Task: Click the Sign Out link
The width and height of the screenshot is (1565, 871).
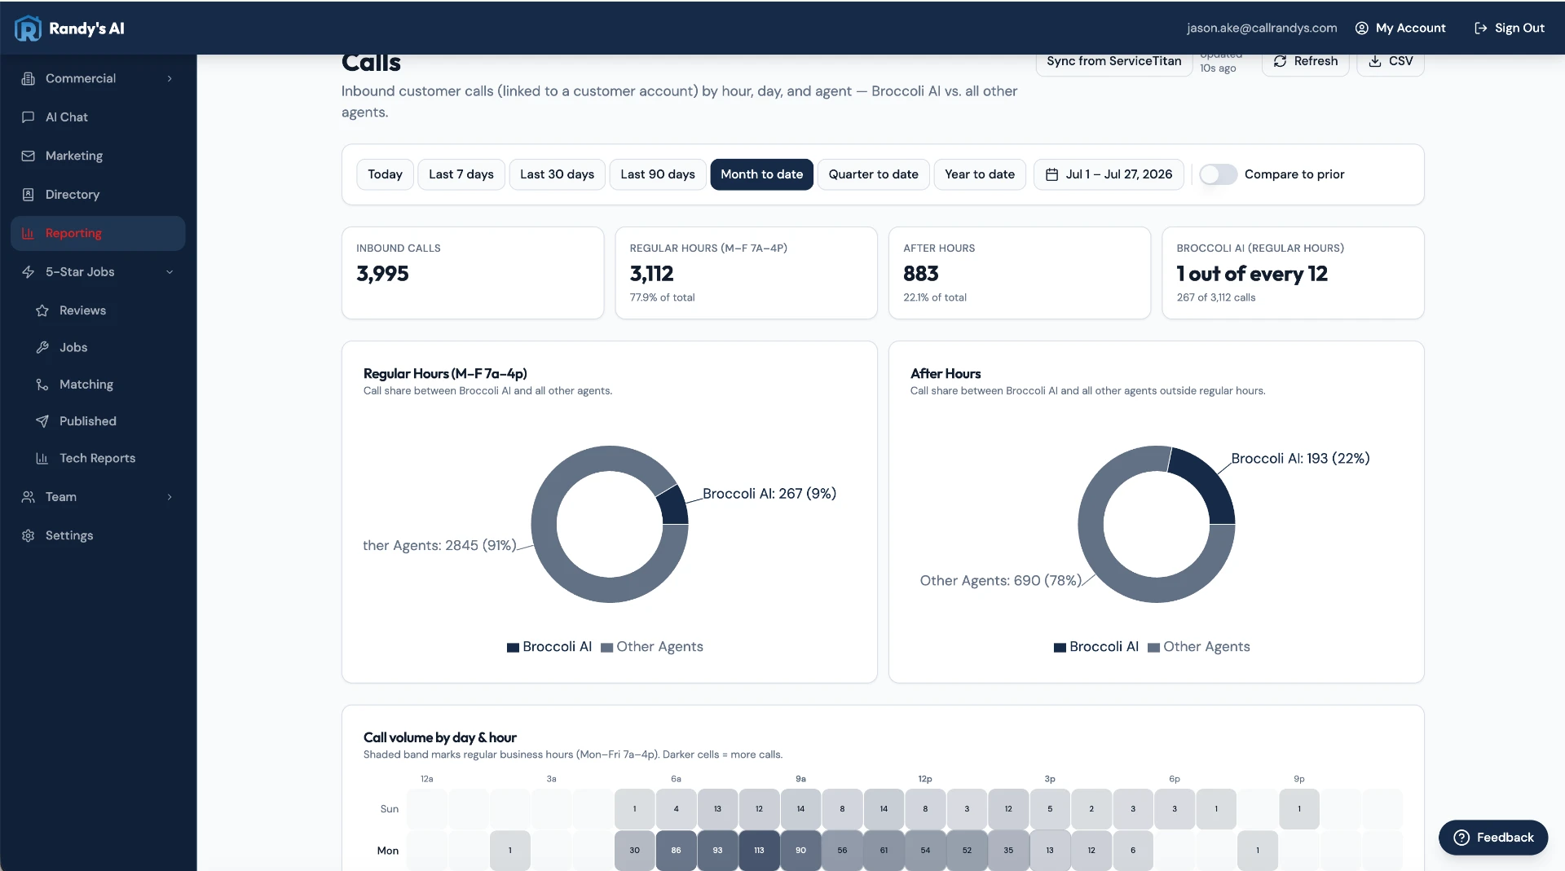Action: pyautogui.click(x=1510, y=28)
